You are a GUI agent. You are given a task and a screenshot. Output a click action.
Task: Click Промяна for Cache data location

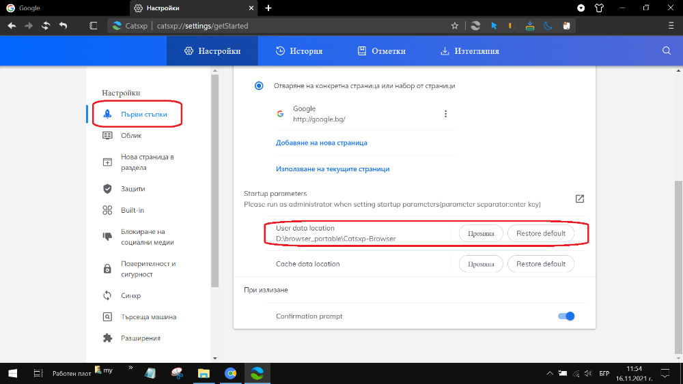(x=481, y=264)
